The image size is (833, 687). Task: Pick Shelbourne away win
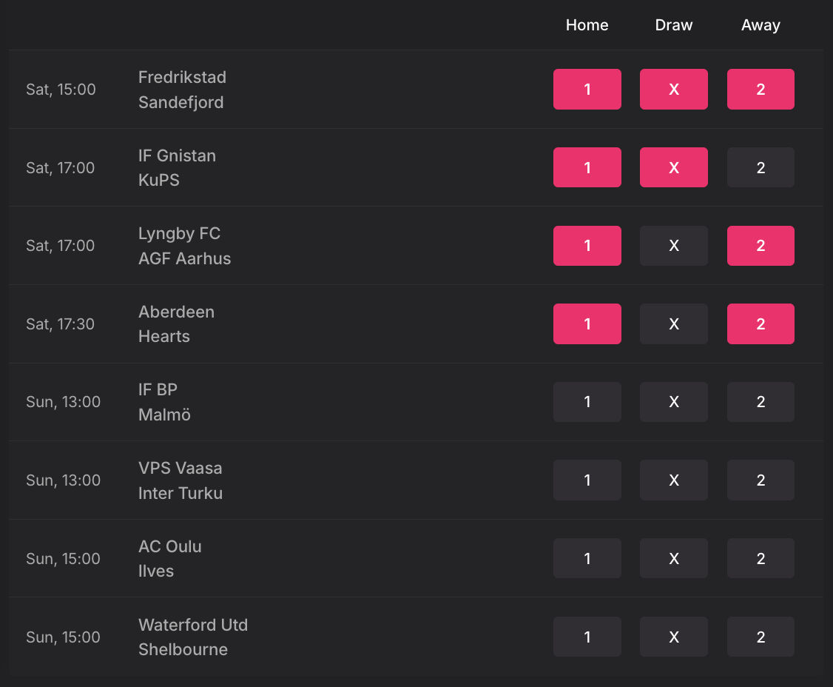click(x=761, y=637)
